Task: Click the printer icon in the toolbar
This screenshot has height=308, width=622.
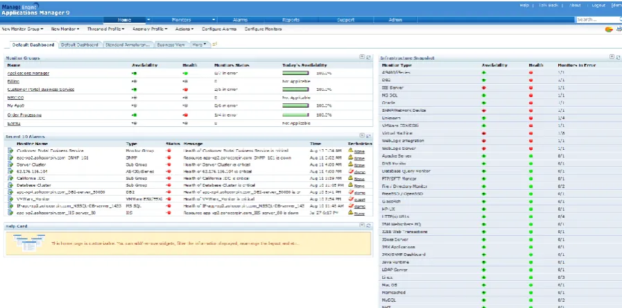Action: 619,29
